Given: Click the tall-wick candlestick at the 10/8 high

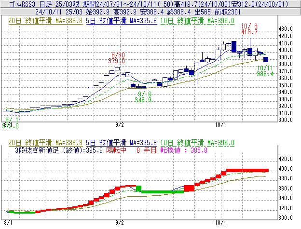Looking at the screenshot, I should click(x=250, y=48).
